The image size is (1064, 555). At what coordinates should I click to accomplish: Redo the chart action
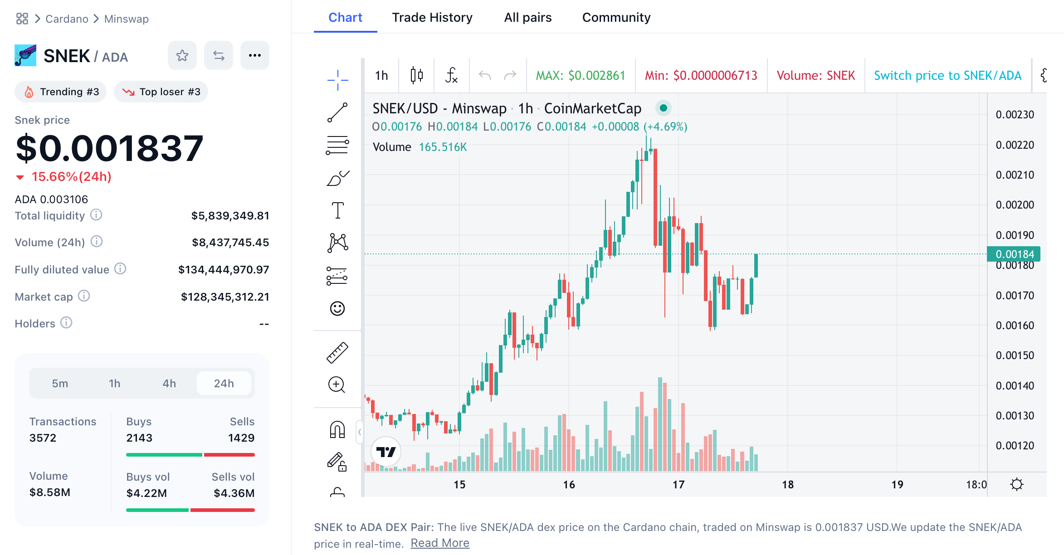coord(510,75)
